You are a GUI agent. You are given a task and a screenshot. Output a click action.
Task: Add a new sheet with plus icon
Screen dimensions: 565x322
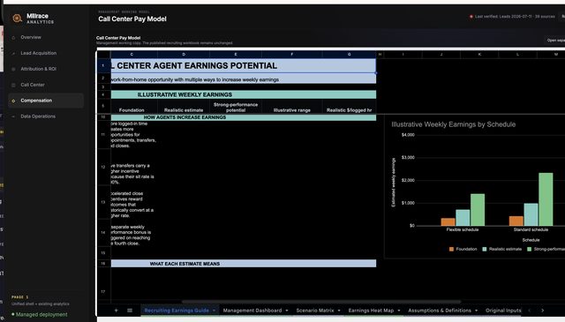pos(116,311)
